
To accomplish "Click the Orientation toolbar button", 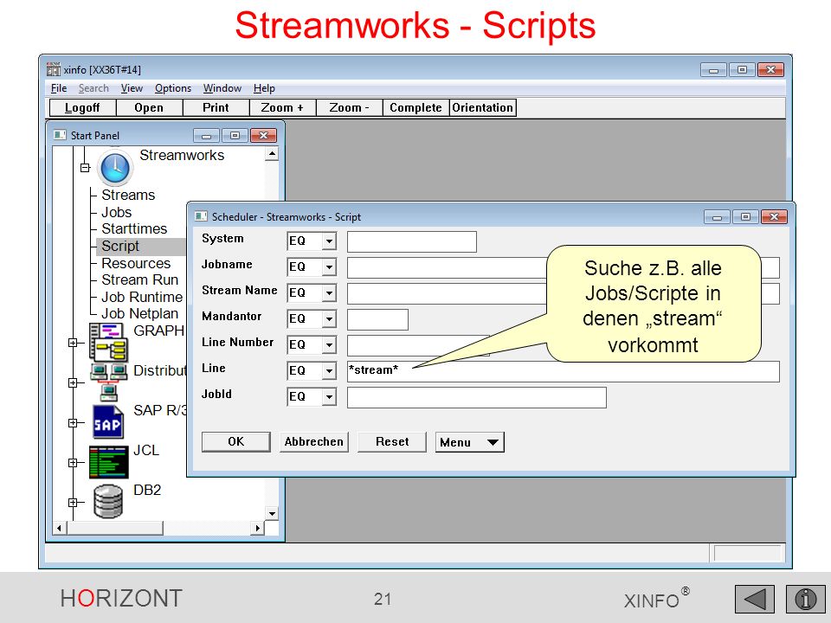I will (483, 107).
